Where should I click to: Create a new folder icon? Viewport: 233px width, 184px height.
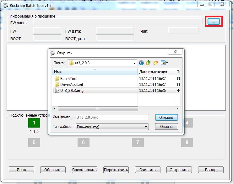tap(156, 63)
